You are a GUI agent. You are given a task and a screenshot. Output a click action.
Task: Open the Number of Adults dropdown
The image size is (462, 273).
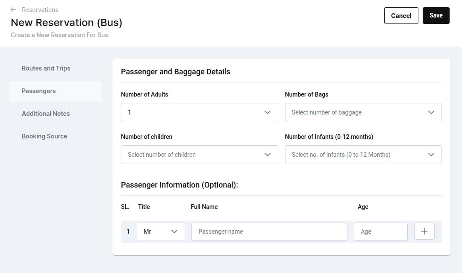[x=199, y=112]
